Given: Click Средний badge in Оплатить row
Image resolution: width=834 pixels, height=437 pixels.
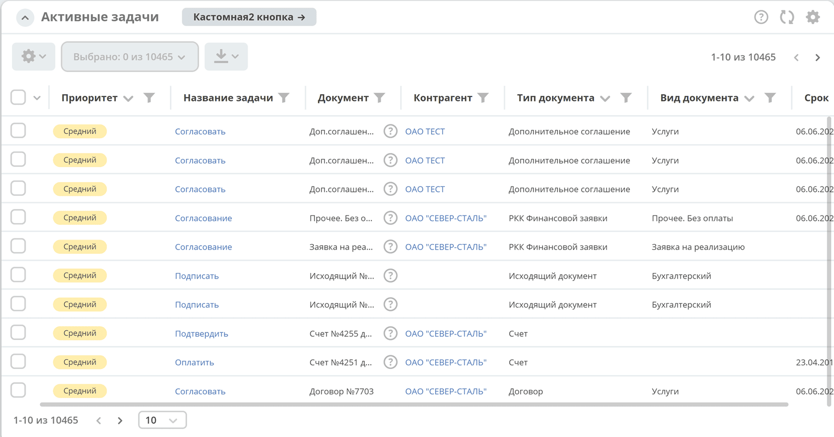Looking at the screenshot, I should click(x=80, y=362).
